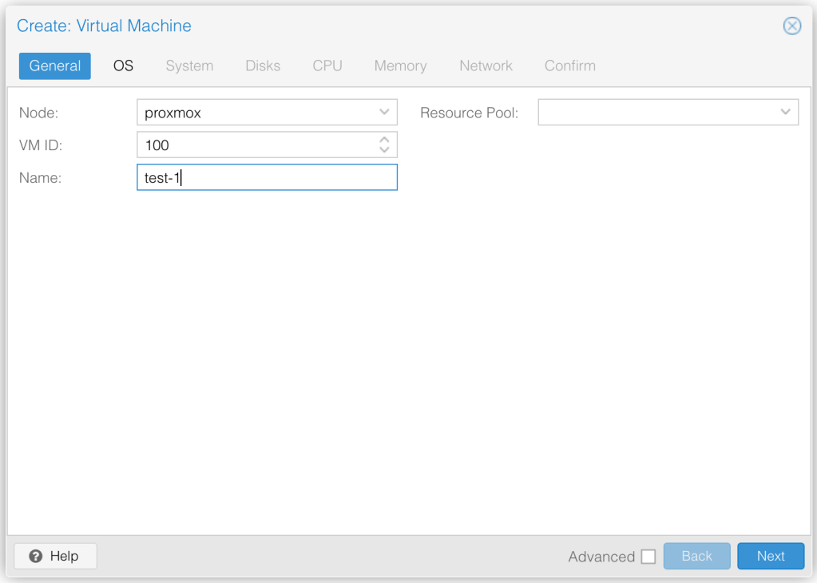This screenshot has height=583, width=817.
Task: Switch to the General tab
Action: tap(55, 66)
